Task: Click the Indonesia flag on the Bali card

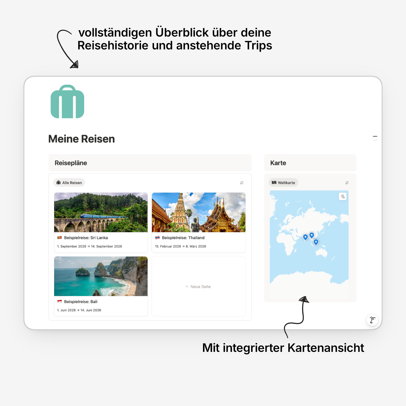Action: click(60, 302)
